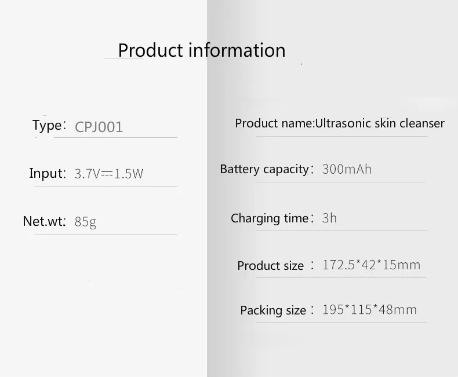Select the 85g weight value
The width and height of the screenshot is (458, 377).
[x=85, y=222]
